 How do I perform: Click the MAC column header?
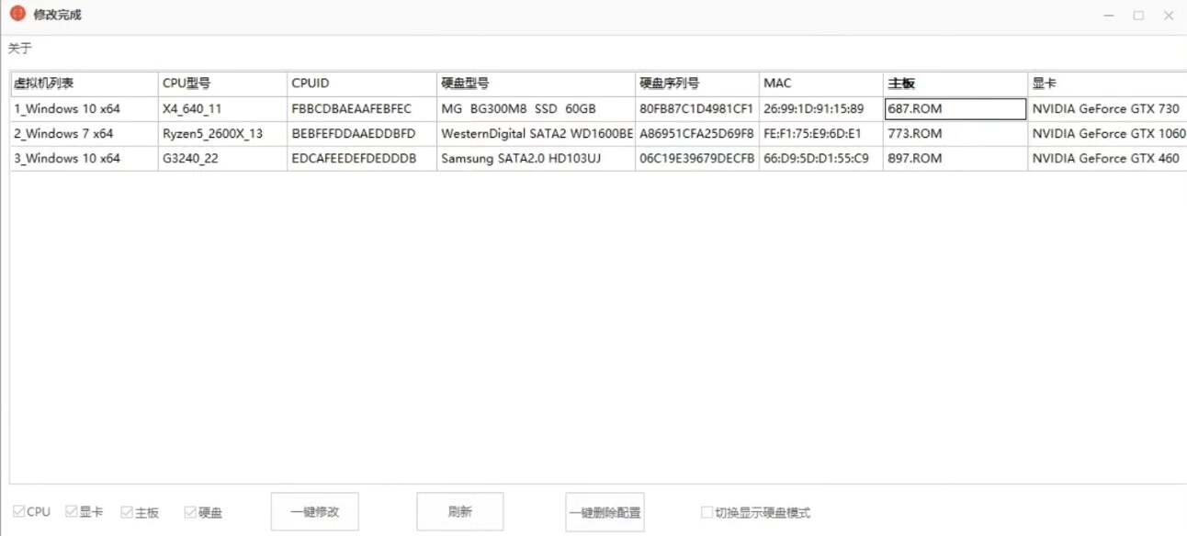tap(821, 84)
